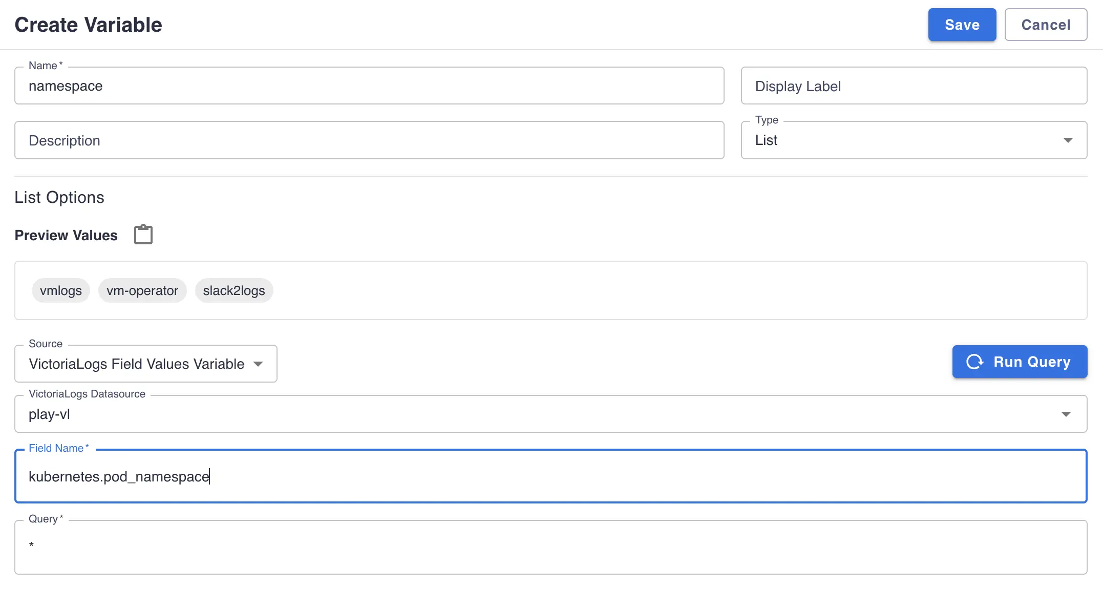This screenshot has height=589, width=1103.
Task: Click the Save button
Action: 962,25
